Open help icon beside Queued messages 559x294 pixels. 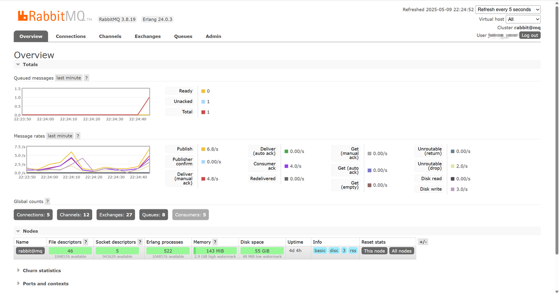86,78
